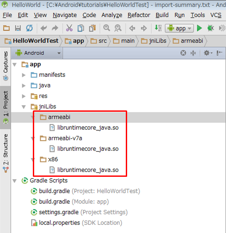Click the Replace magnifier icon

coord(118,28)
